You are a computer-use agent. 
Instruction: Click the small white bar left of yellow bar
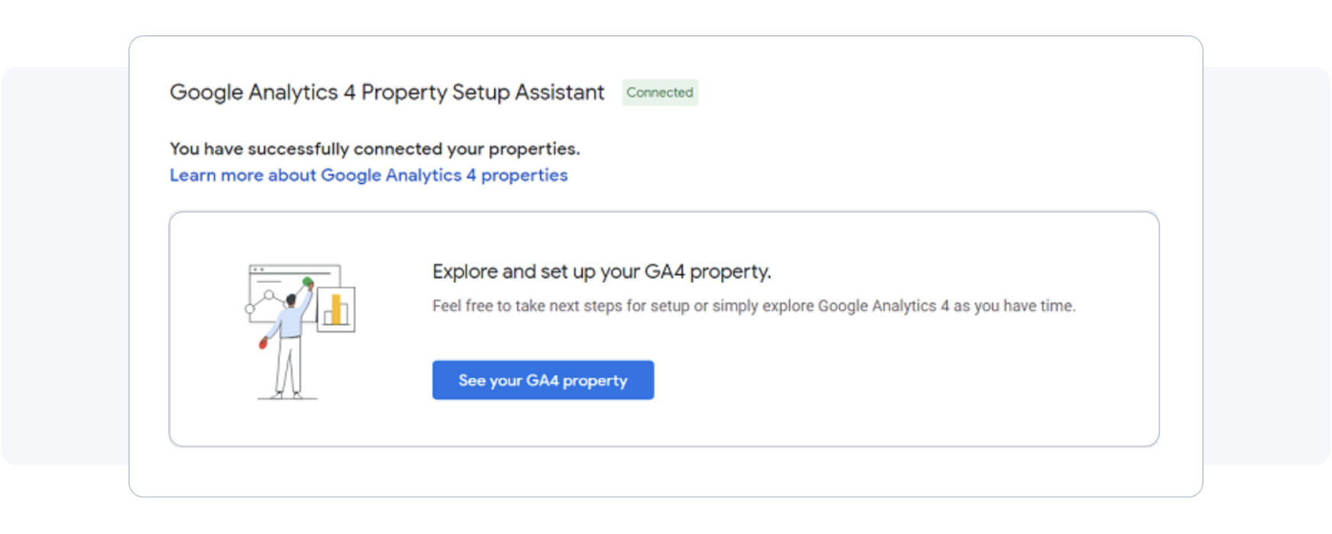[328, 317]
